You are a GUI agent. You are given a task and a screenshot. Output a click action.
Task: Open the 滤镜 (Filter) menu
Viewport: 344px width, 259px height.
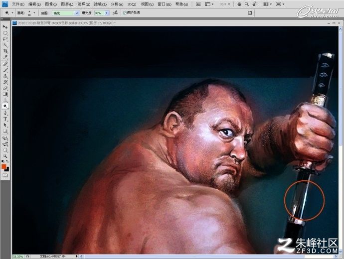point(100,4)
